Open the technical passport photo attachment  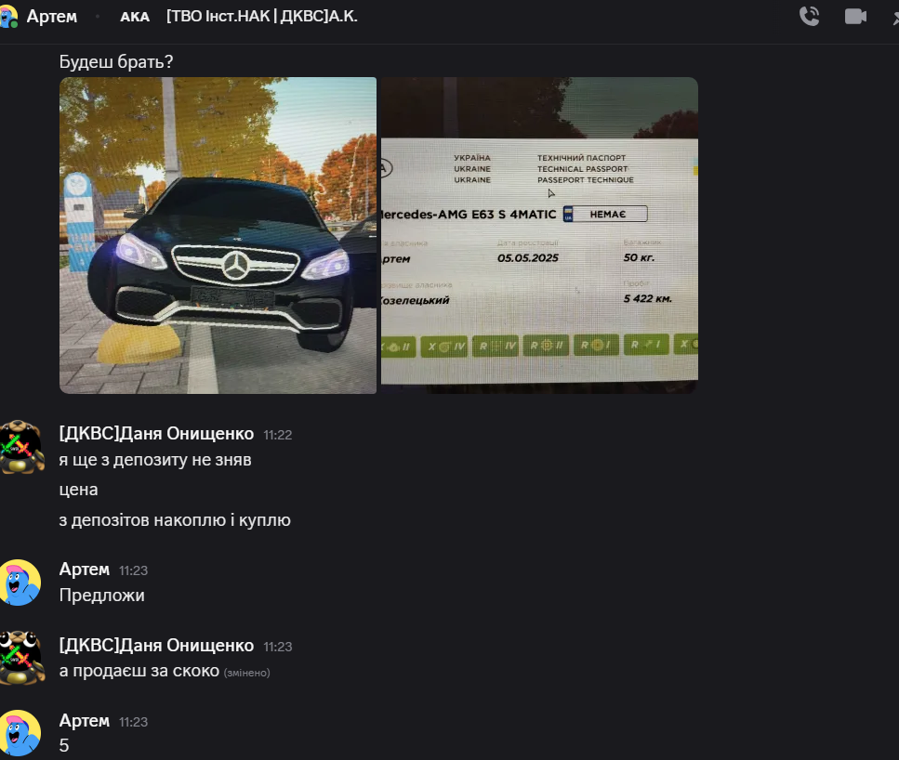pos(539,235)
